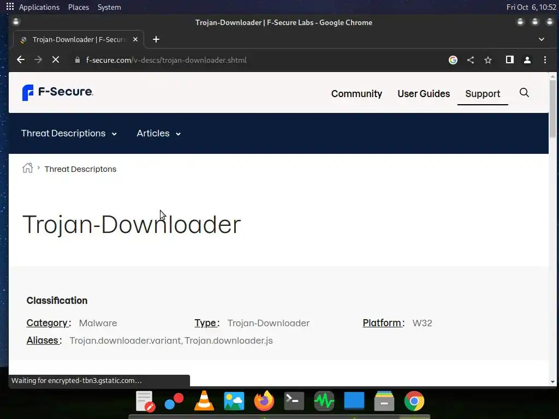Click the apps grid icon in top panel
559x419 pixels.
[x=10, y=7]
